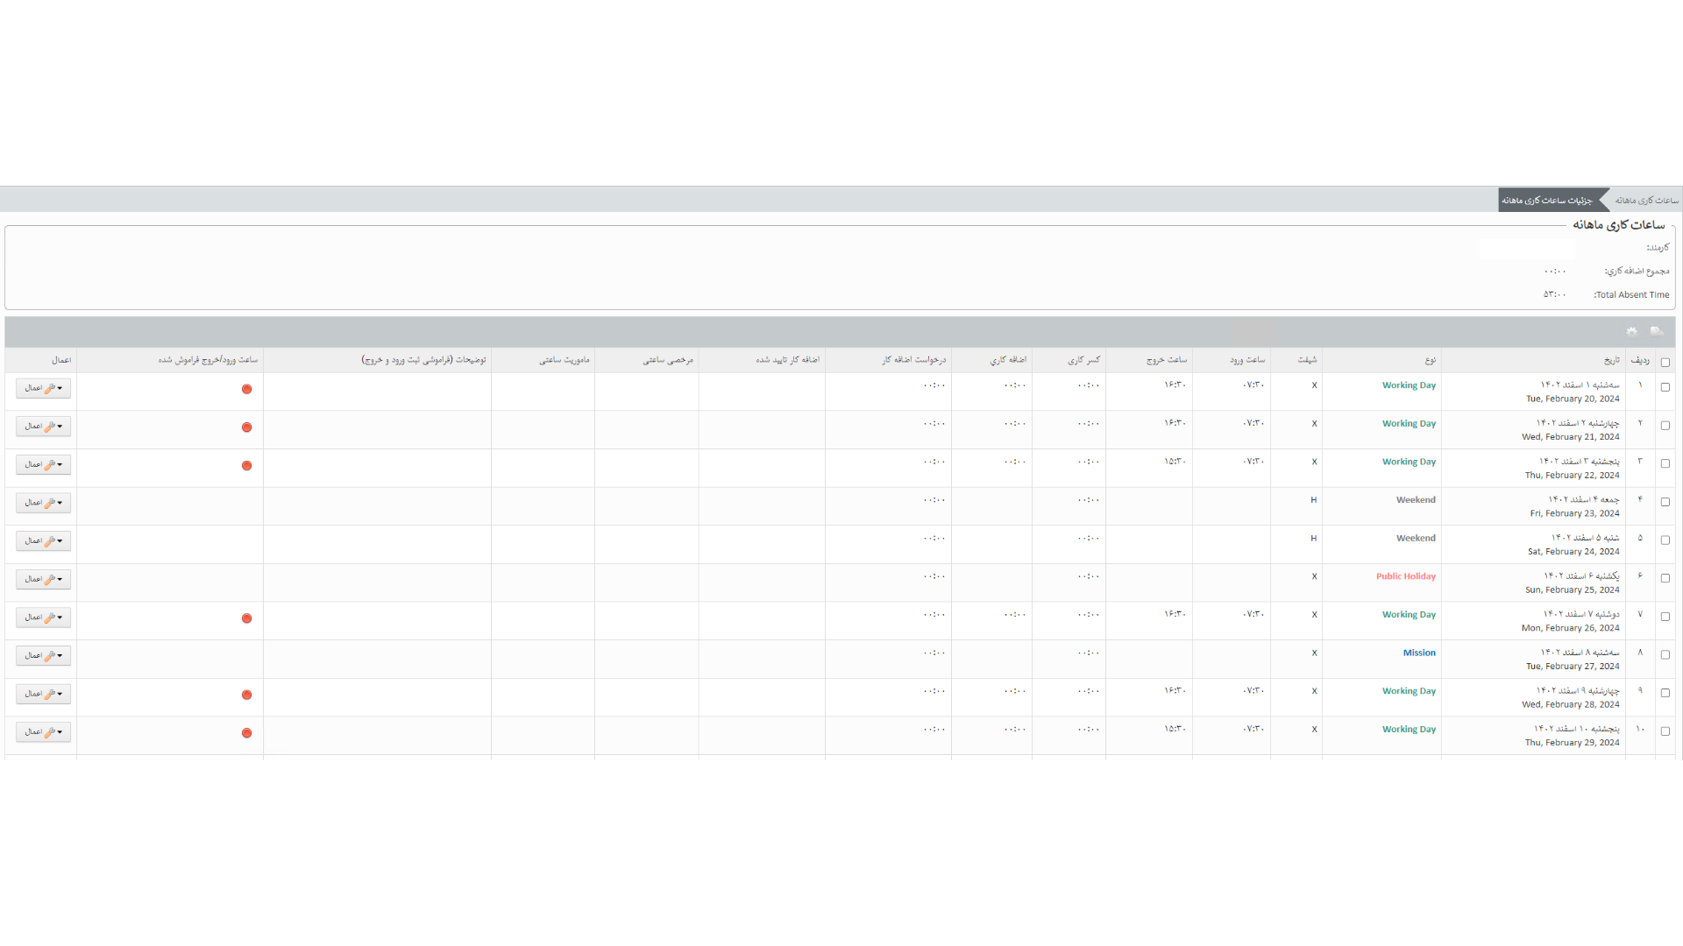Select the checkbox for row Tue, February 20, 2024
Image resolution: width=1683 pixels, height=946 pixels.
tap(1665, 387)
